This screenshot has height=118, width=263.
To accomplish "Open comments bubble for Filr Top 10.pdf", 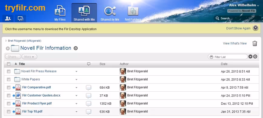I will click(88, 112).
